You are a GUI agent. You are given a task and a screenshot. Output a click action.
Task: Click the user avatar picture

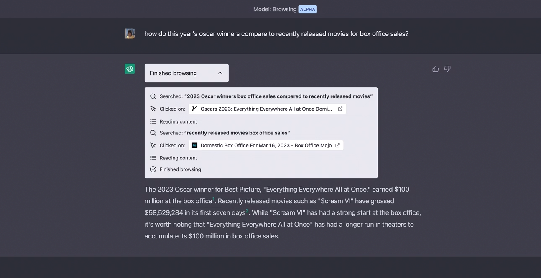pyautogui.click(x=130, y=34)
